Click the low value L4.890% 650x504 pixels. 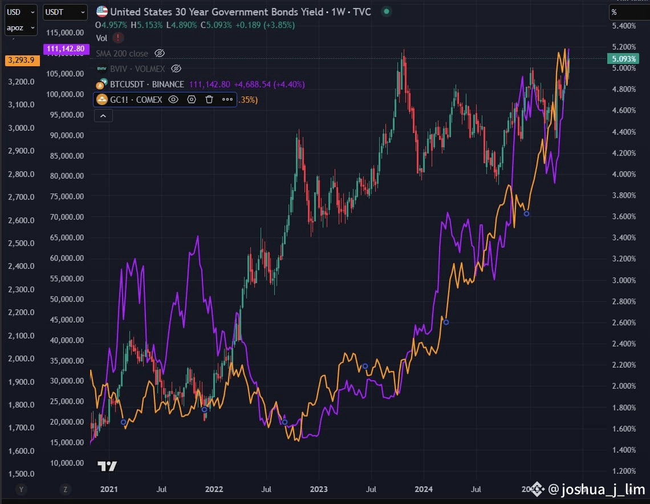click(x=181, y=25)
